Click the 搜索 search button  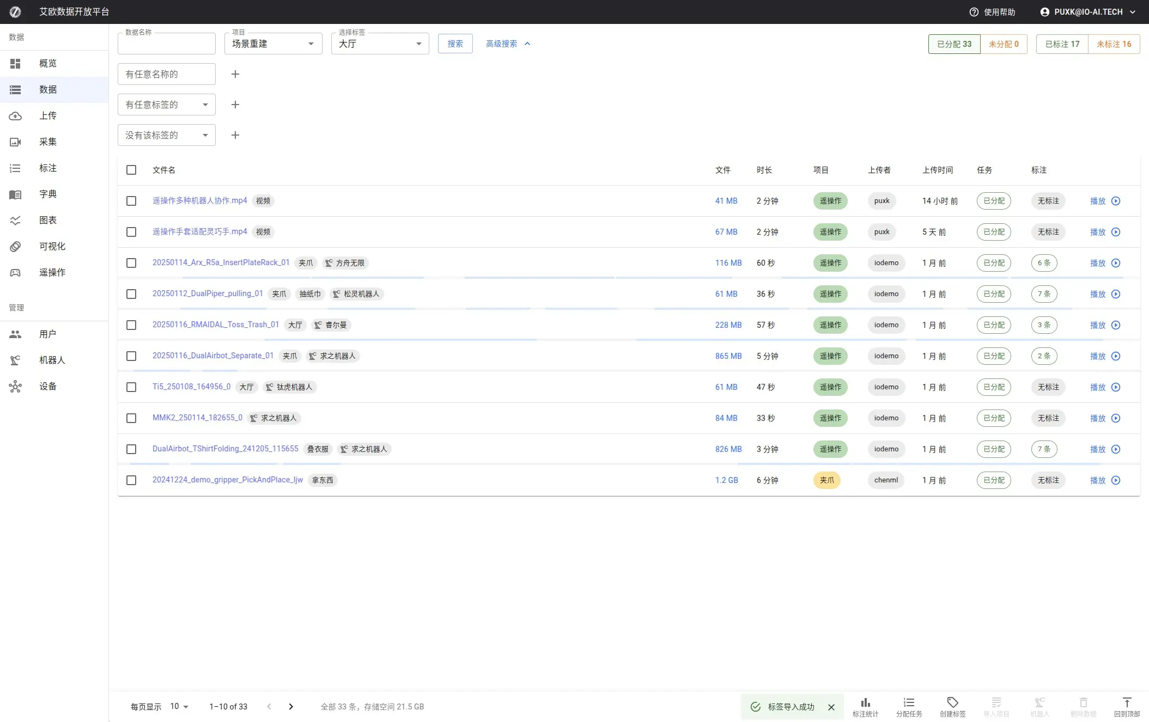coord(455,44)
